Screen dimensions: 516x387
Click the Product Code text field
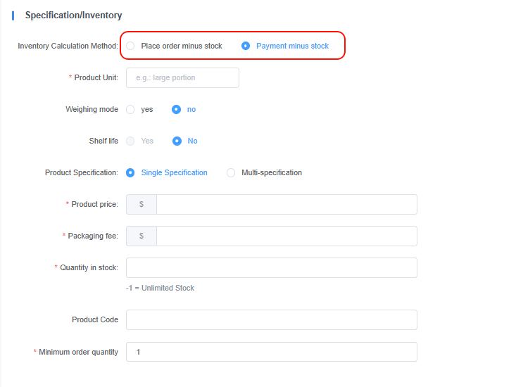271,319
